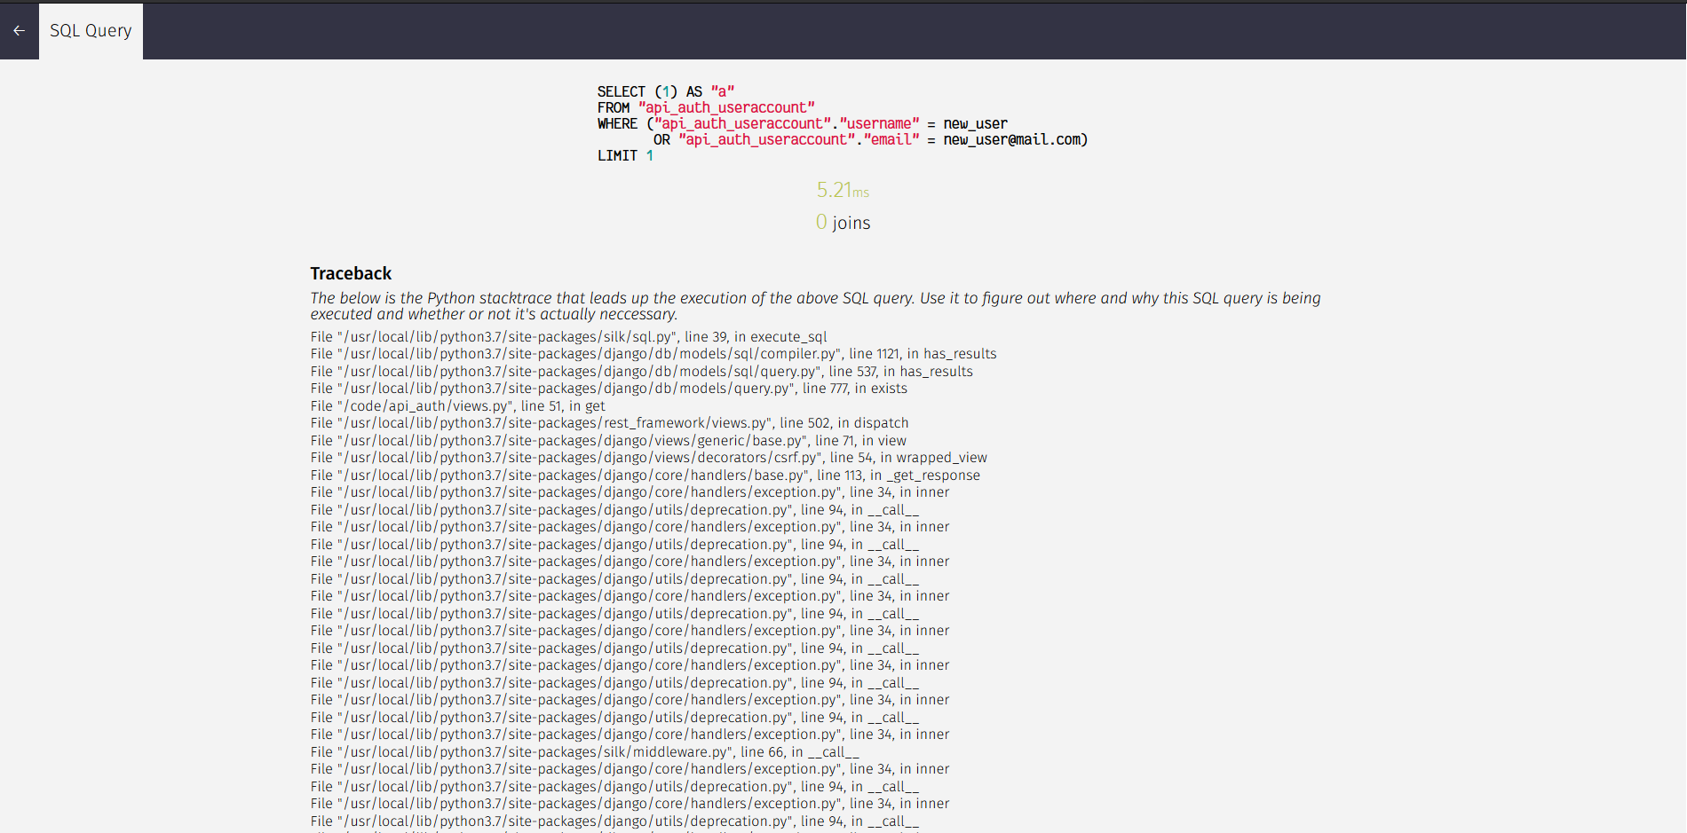The height and width of the screenshot is (833, 1687).
Task: Open the django models/query.py line 777 entry
Action: 608,388
